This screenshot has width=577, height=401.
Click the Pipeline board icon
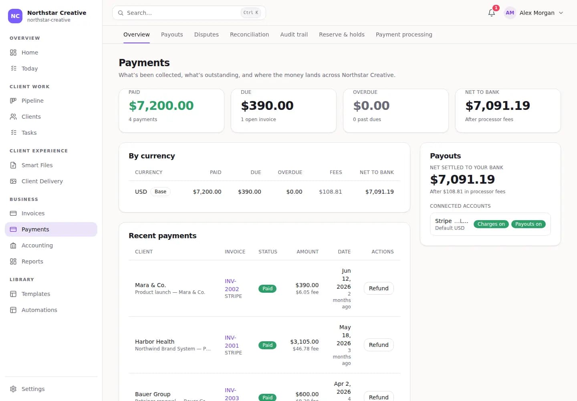coord(13,101)
